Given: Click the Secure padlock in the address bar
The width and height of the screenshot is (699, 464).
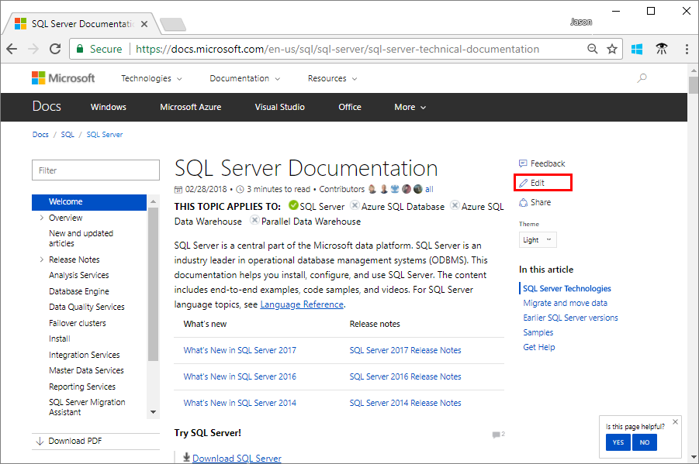Looking at the screenshot, I should 80,48.
